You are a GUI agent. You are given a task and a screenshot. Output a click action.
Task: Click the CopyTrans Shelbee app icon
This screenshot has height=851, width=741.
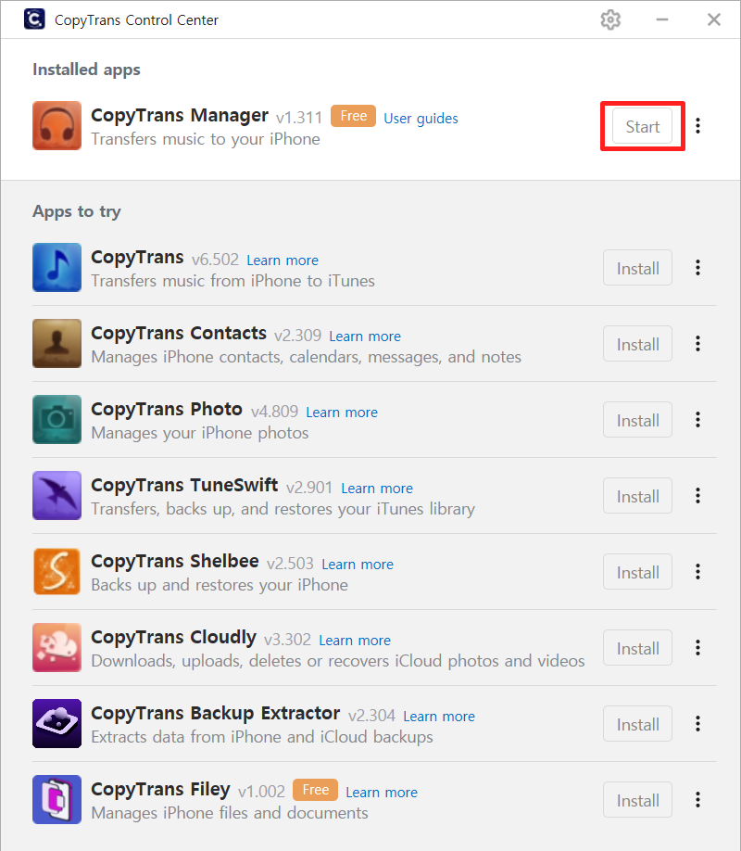pos(57,571)
